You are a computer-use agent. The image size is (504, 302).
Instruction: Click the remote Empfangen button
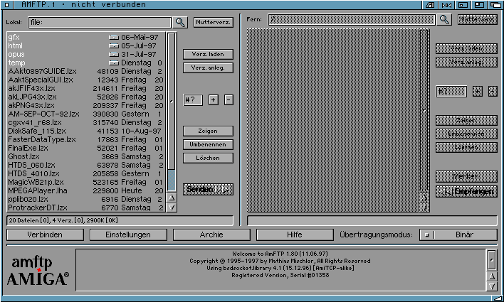tap(466, 192)
